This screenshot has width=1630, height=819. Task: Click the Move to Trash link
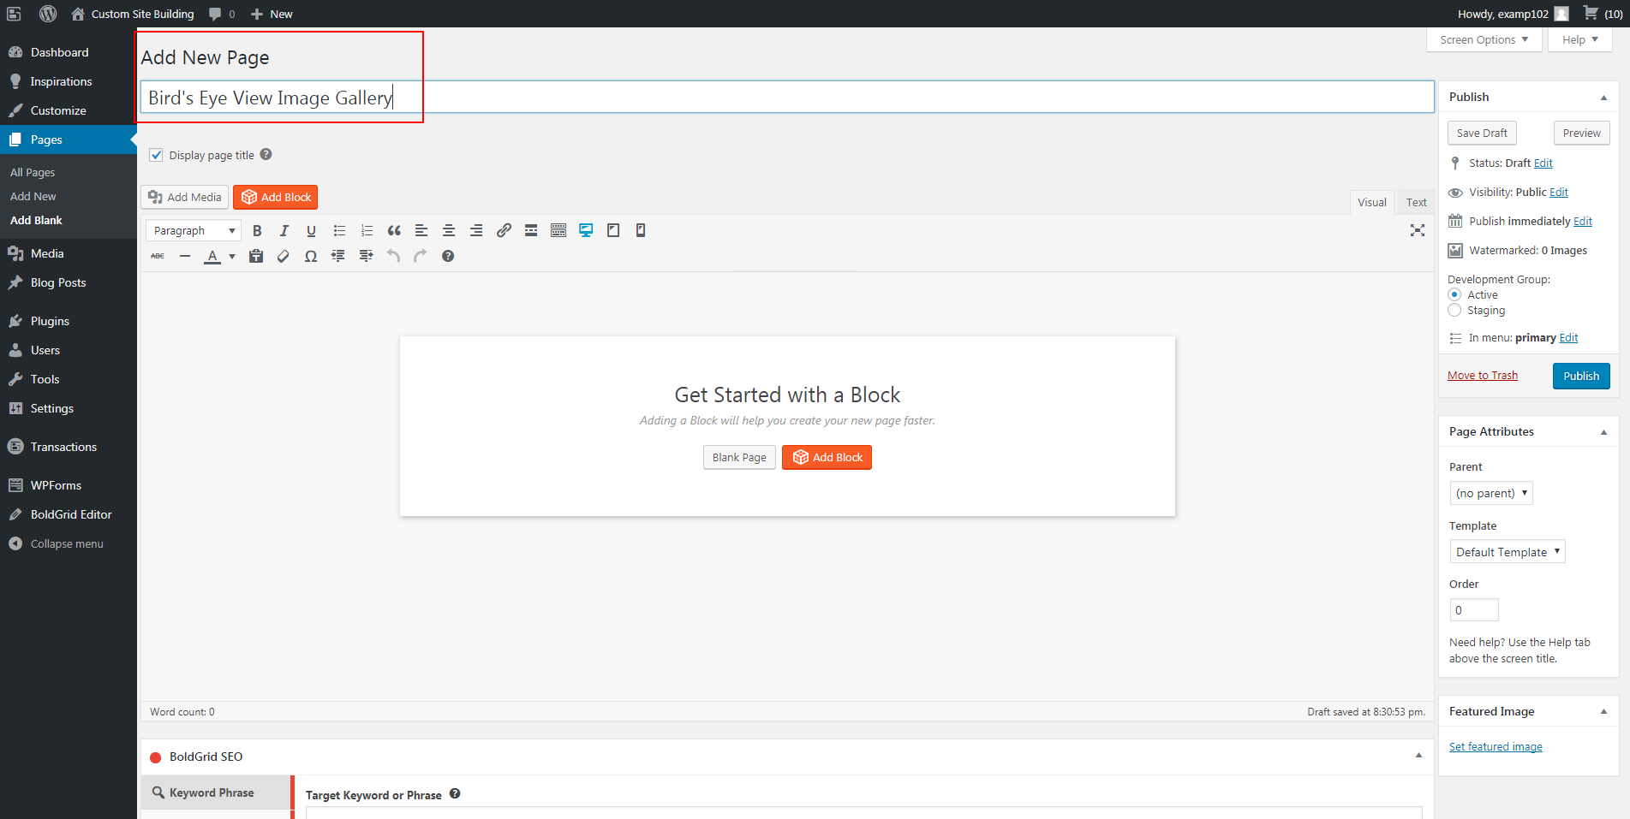click(1483, 375)
